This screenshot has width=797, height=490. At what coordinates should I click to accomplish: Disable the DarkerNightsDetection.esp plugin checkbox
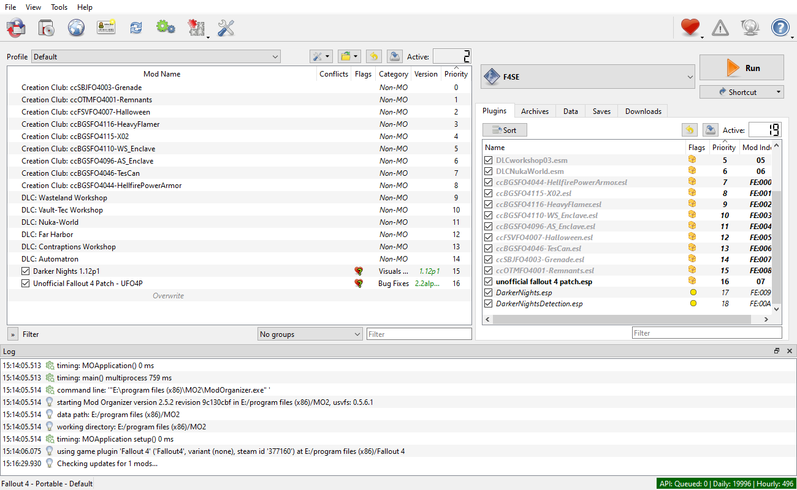[x=489, y=304]
